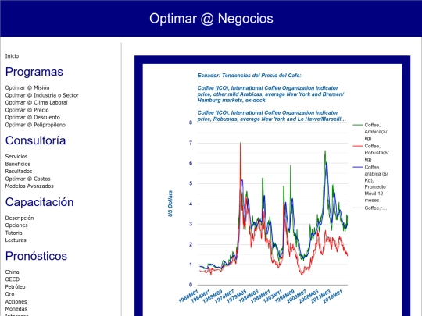
Task: Go to Petróleo forecast
Action: (x=16, y=286)
